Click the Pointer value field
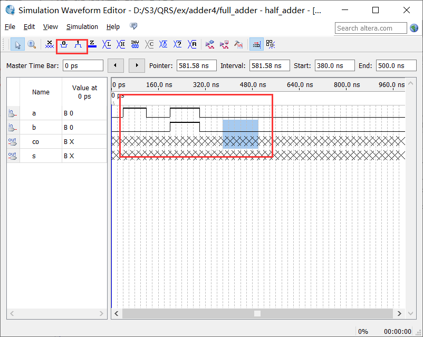This screenshot has height=337, width=423. click(x=197, y=65)
